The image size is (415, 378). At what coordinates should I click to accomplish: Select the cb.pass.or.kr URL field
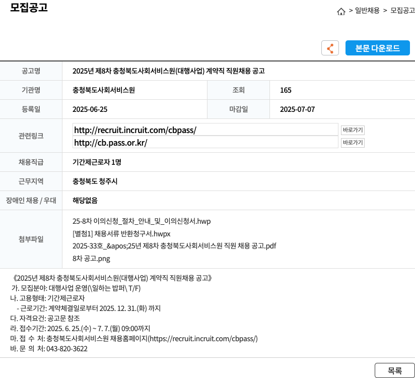[205, 143]
